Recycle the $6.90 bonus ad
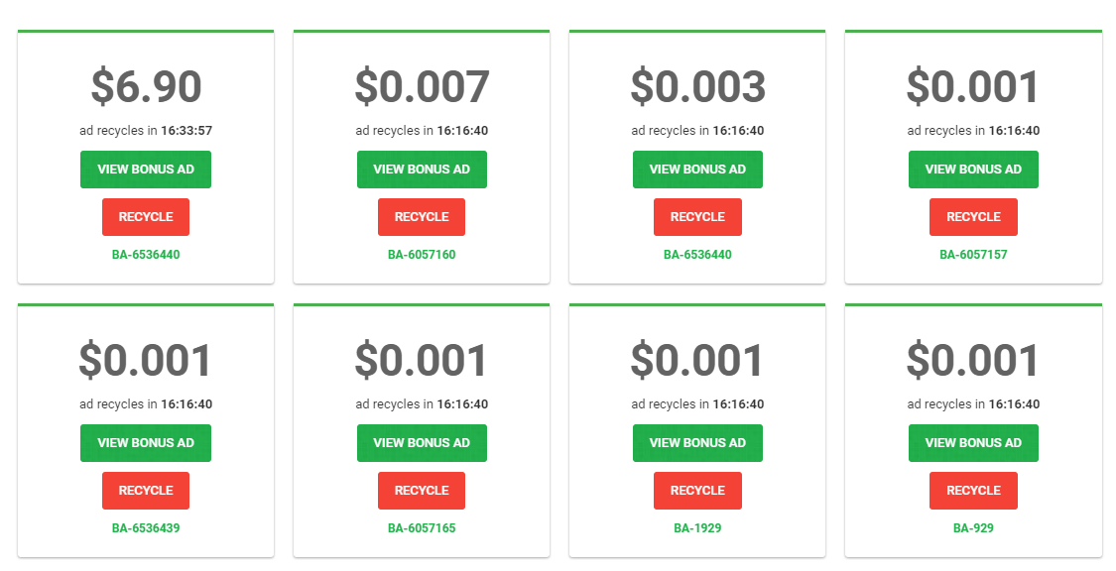The height and width of the screenshot is (571, 1116). point(145,217)
